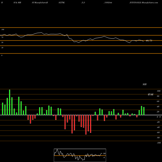Click the 'SI & MR' header label
Viewport: 162px width, 162px height.
(17, 3)
